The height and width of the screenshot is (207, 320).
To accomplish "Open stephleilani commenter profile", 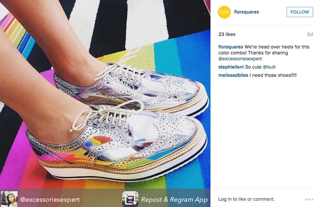I will pos(231,67).
